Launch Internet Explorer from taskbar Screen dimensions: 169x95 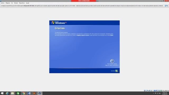[x=7, y=93]
